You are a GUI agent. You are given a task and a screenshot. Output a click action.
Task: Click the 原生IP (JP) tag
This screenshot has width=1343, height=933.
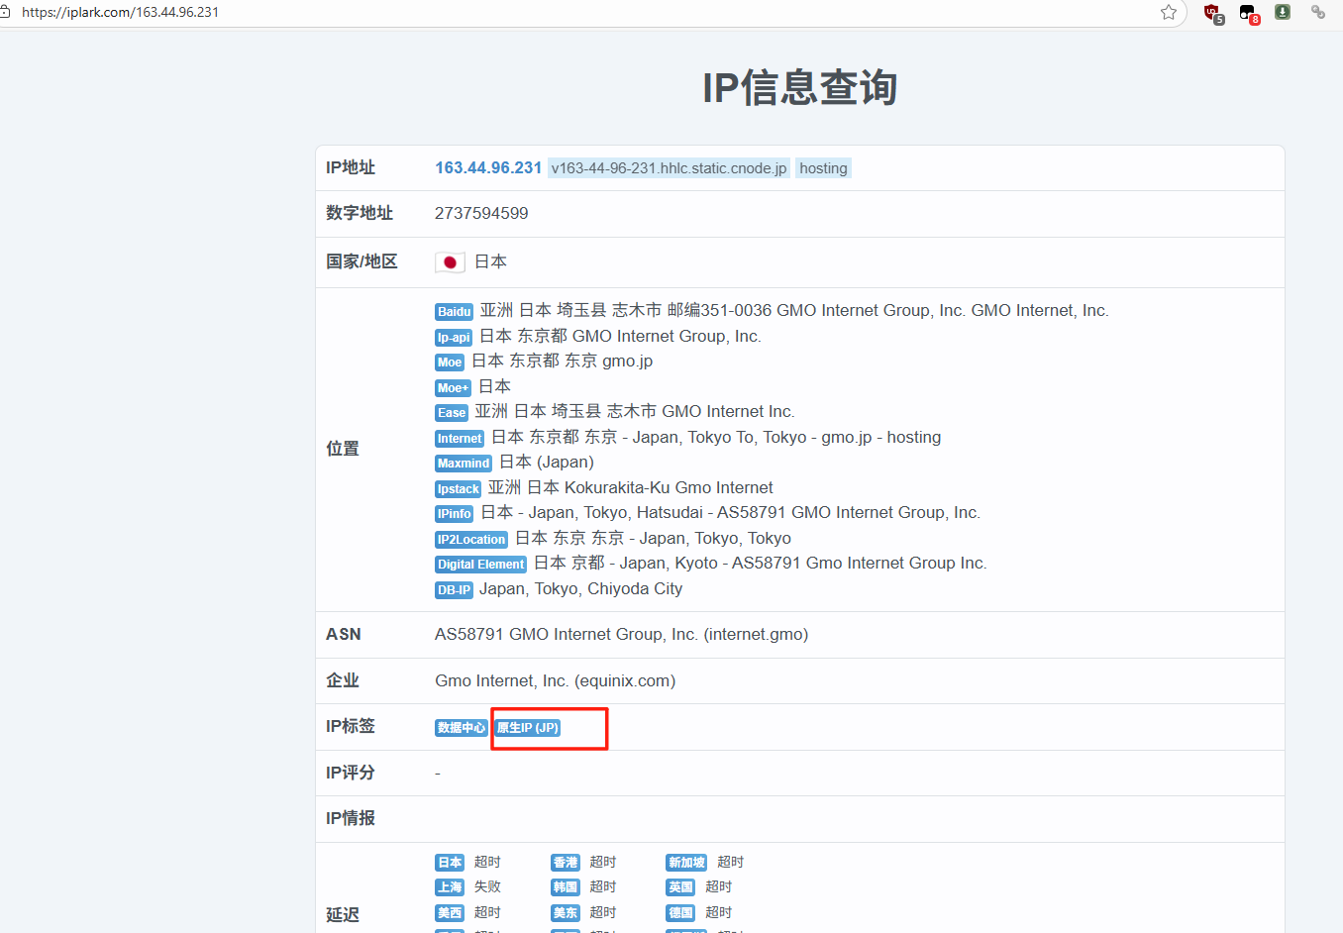[x=528, y=728]
